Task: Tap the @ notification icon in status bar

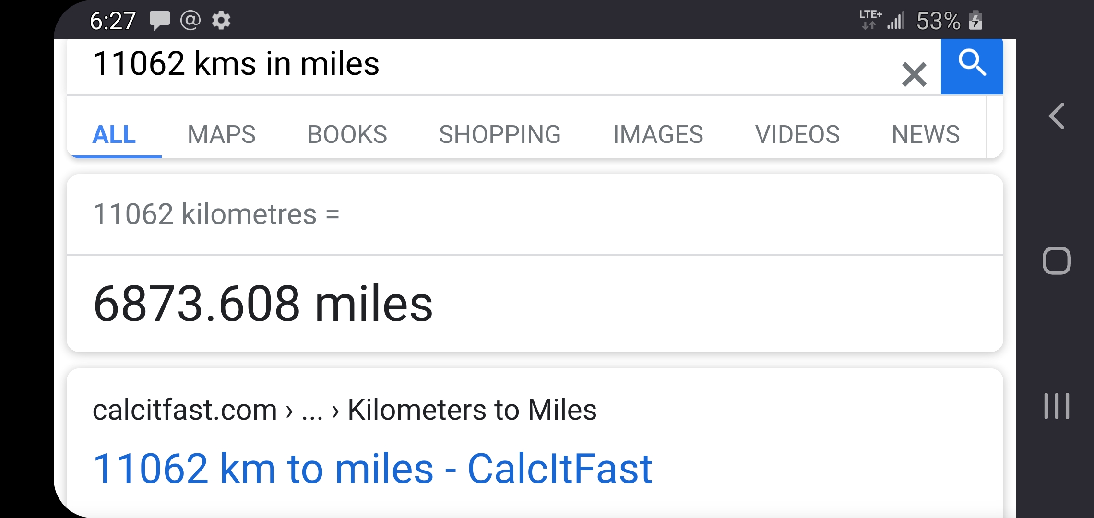Action: [190, 21]
